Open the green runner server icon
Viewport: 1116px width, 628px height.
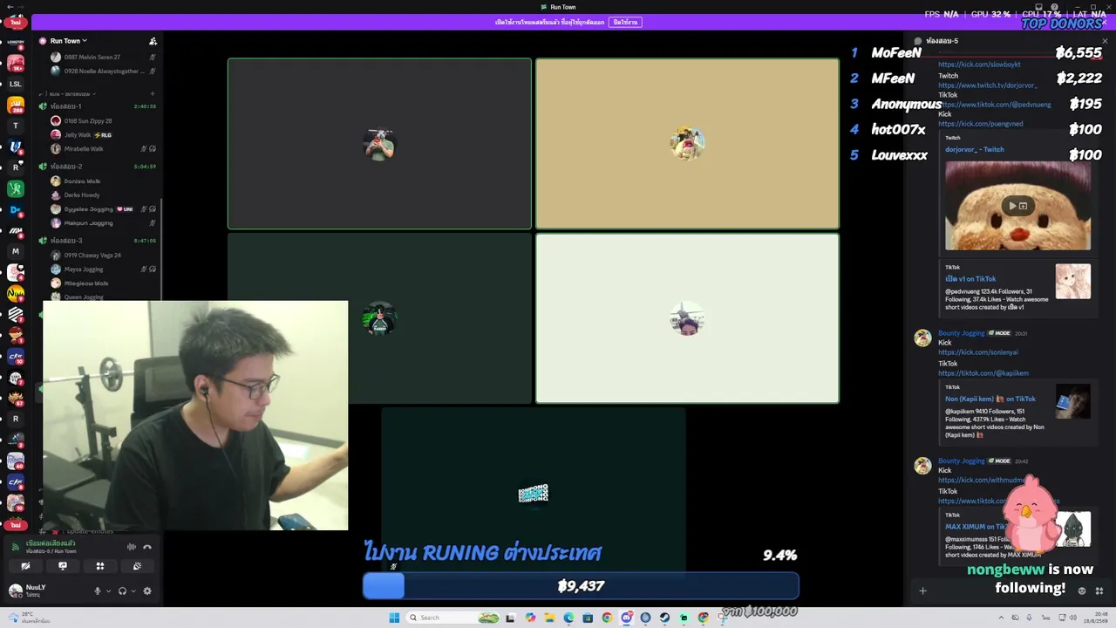(x=16, y=188)
